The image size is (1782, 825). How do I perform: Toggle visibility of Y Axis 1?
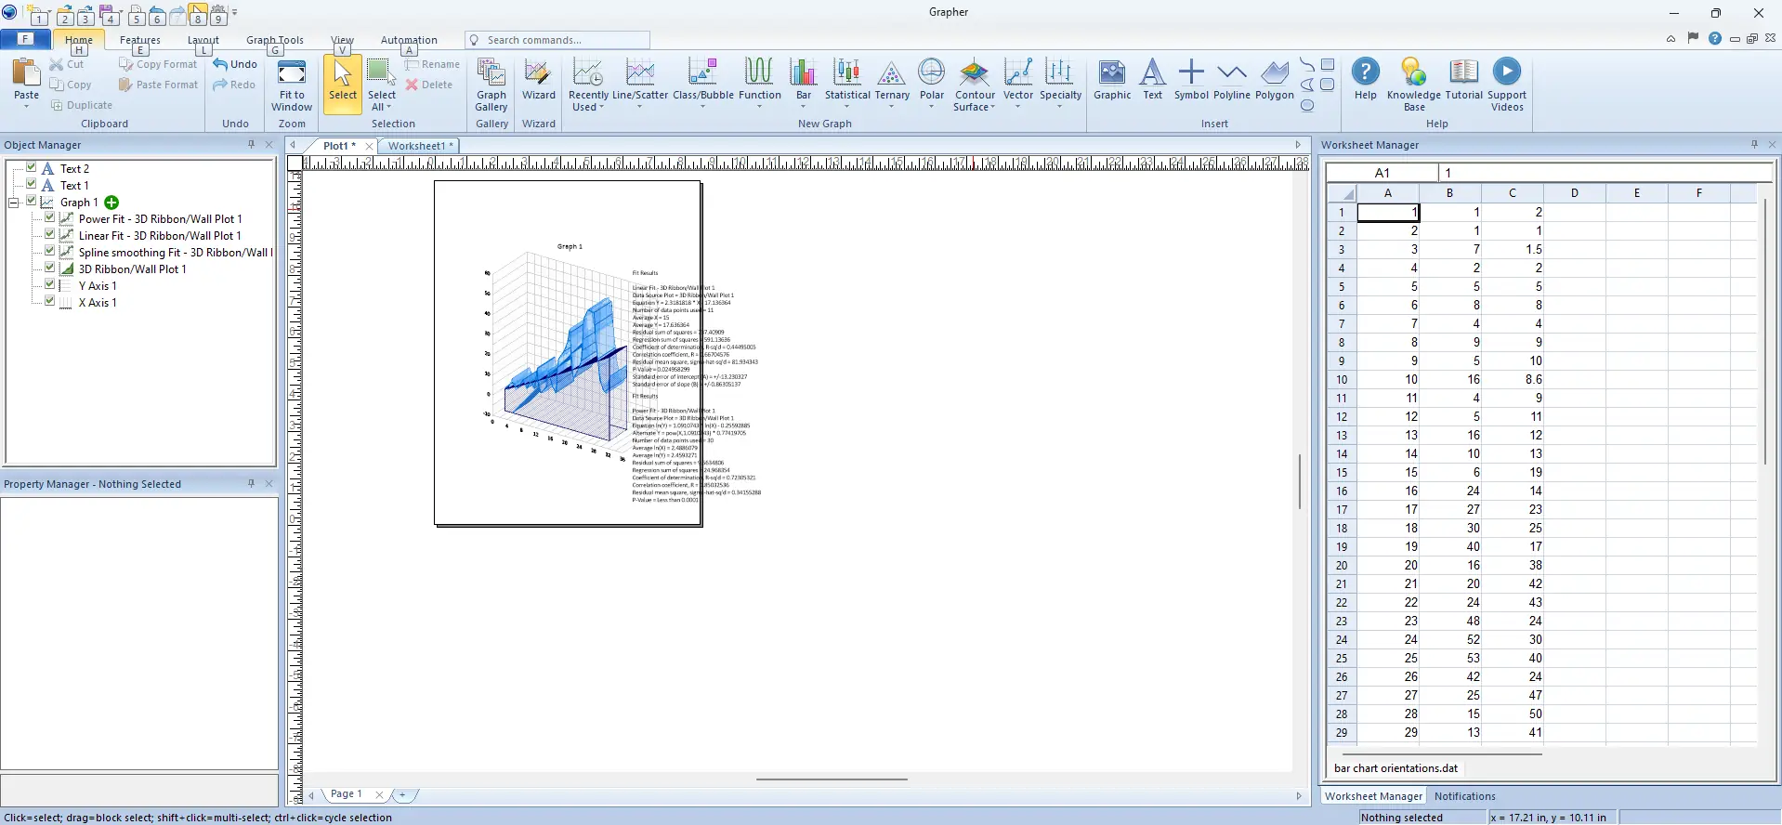tap(49, 285)
